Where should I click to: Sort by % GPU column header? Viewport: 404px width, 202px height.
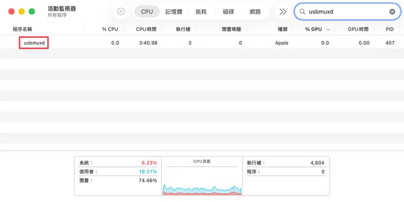(313, 29)
